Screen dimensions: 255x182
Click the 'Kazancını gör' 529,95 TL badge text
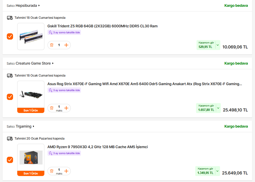206,45
